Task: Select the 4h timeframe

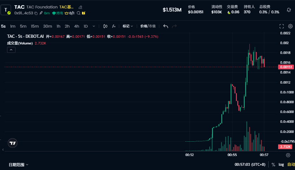Action: [x=77, y=26]
